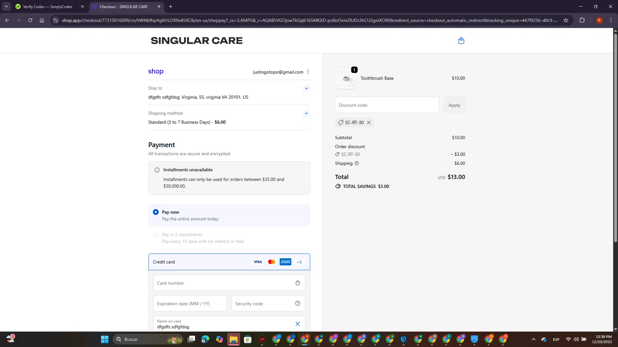Close the Checkout tab
The width and height of the screenshot is (618, 347).
click(159, 7)
